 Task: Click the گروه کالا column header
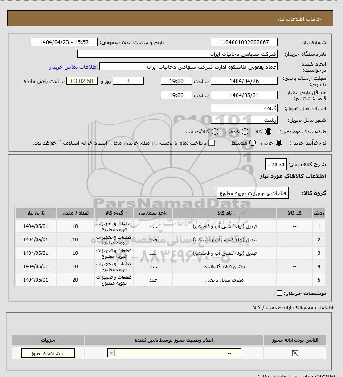[x=114, y=213]
